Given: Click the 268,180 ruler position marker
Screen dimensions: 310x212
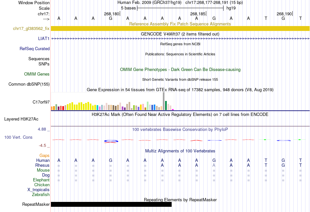Looking at the screenshot, I should pos(112,14).
